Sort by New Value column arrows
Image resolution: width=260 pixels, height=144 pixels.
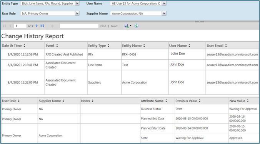248,101
